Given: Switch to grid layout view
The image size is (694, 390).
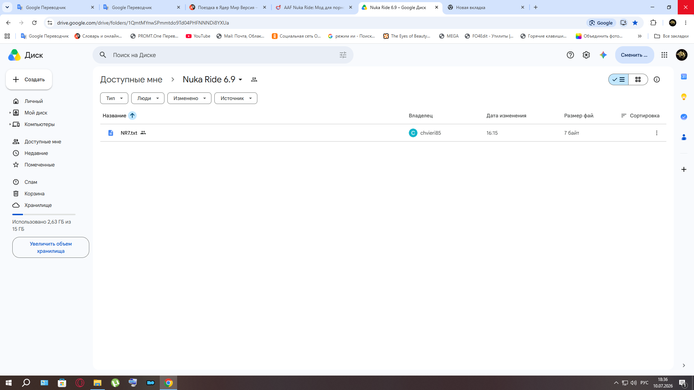Looking at the screenshot, I should pos(638,79).
